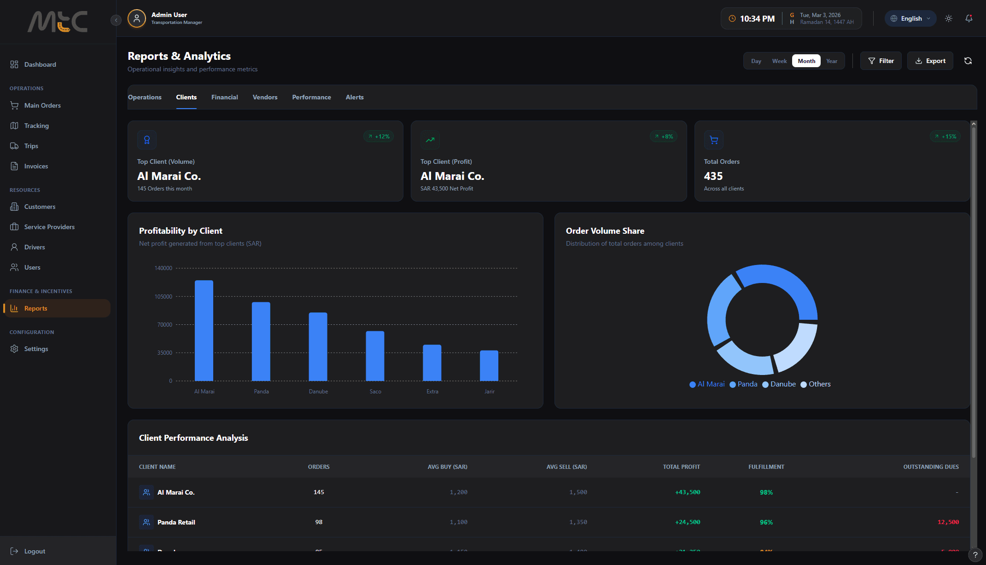Switch to the Alerts tab
986x565 pixels.
[355, 97]
